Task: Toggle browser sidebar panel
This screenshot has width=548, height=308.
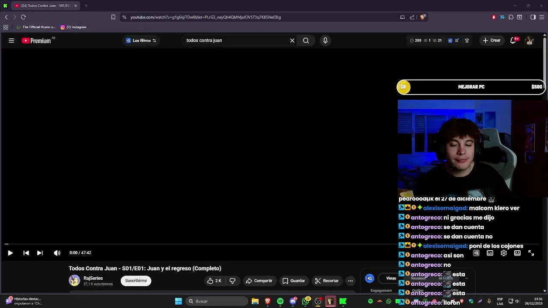Action: 533,17
